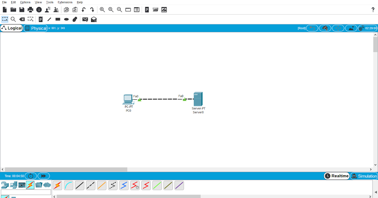Enable Realtime mode
The height and width of the screenshot is (198, 378).
(x=336, y=176)
